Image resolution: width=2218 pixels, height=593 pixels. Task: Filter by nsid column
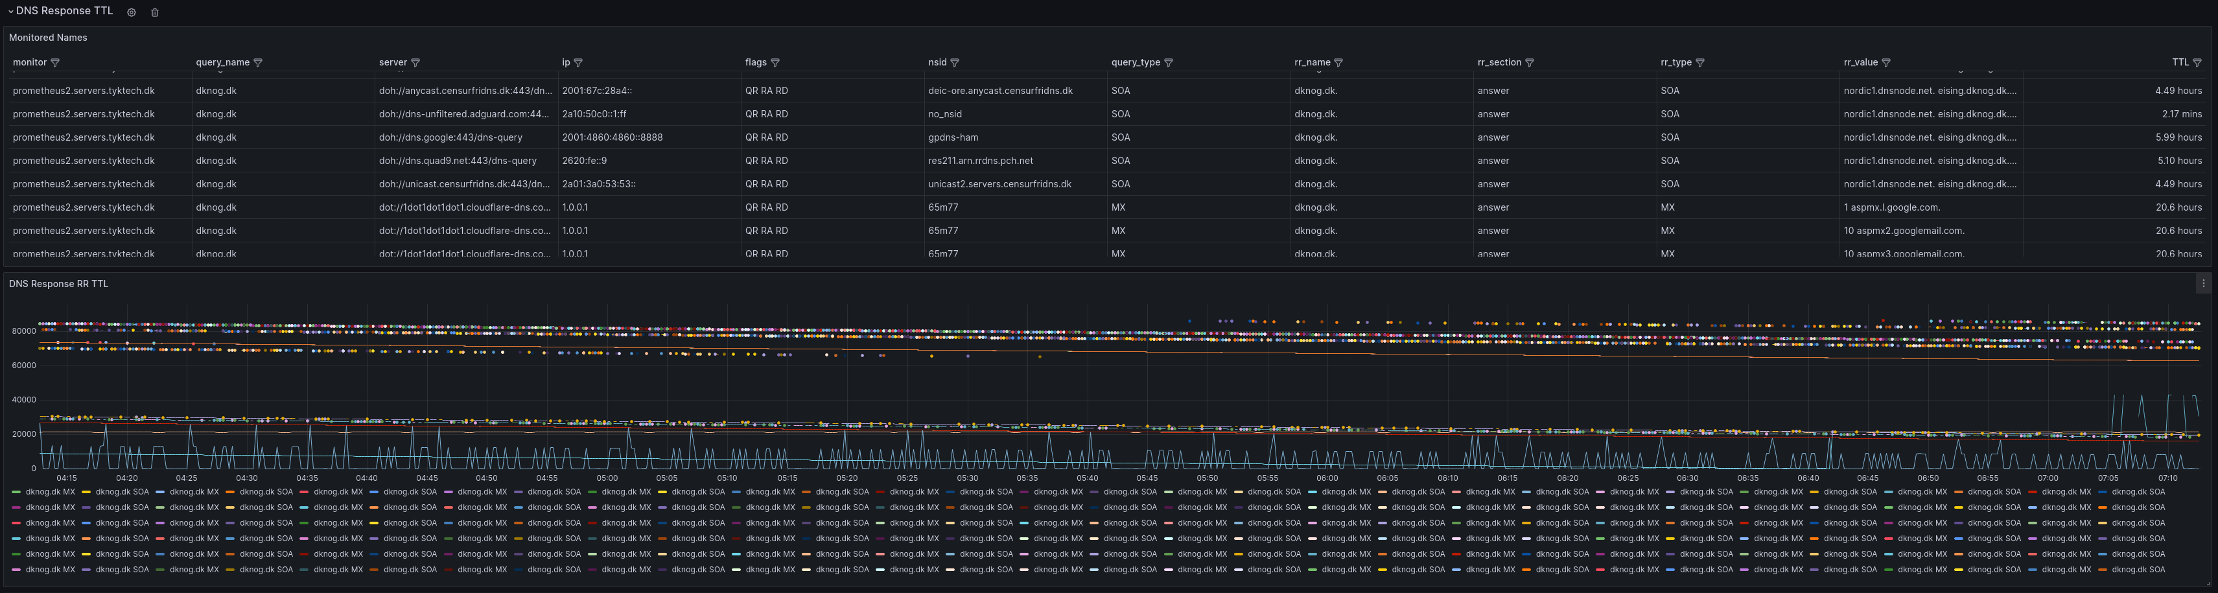(955, 63)
